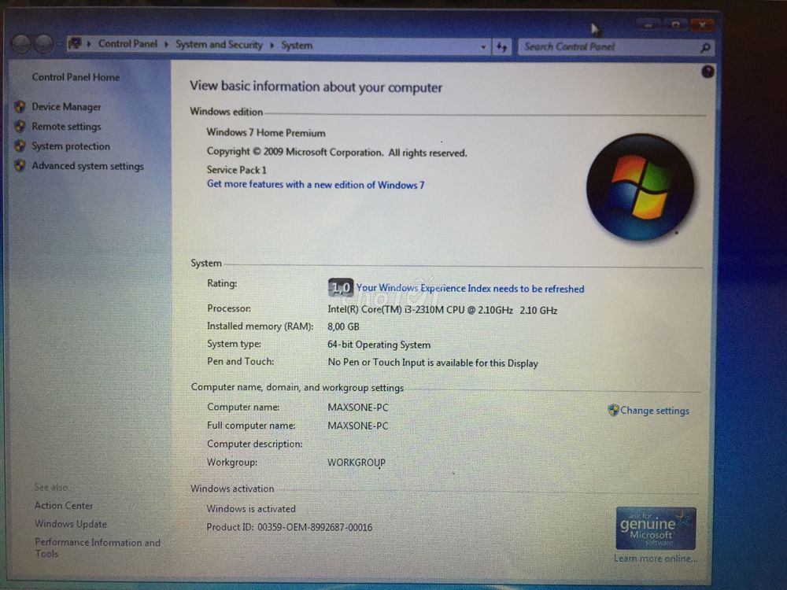Open Get more features with new edition link

pos(316,185)
